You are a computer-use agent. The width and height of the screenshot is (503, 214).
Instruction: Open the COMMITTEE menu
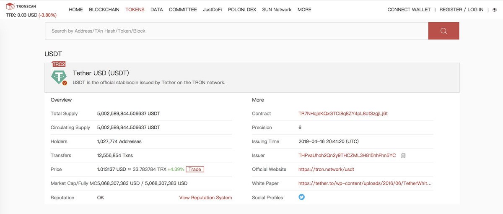click(x=183, y=10)
